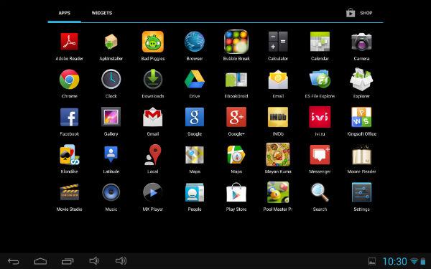Open EBookDroid reader
Screen dimensions: 431x269
[236, 80]
